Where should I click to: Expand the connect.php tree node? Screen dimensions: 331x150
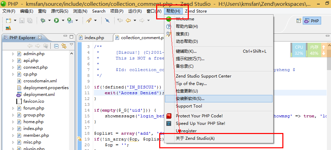(x=13, y=67)
